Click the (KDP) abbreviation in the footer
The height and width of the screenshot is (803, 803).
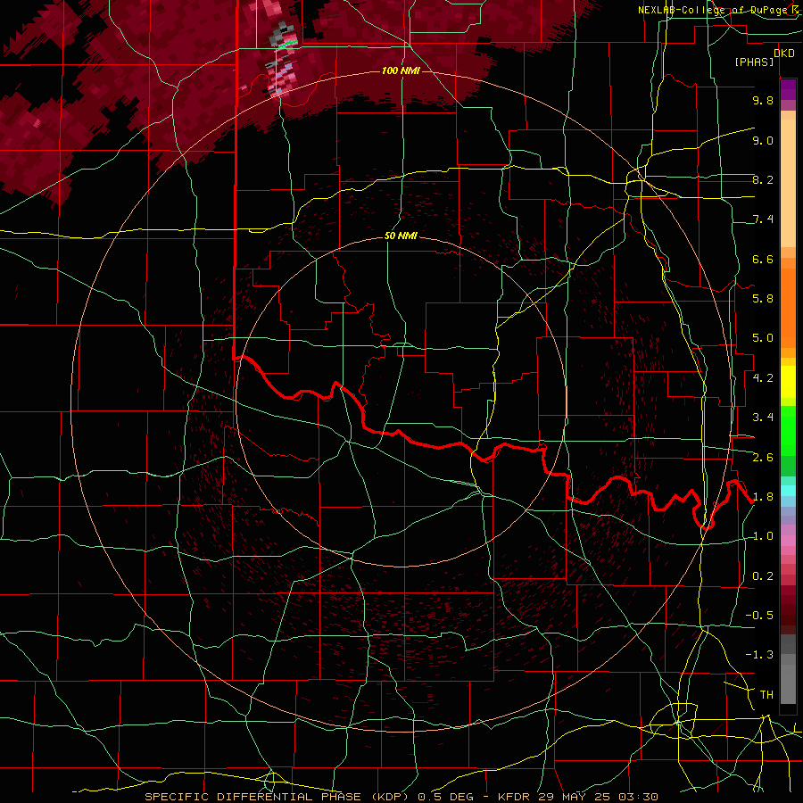(390, 797)
